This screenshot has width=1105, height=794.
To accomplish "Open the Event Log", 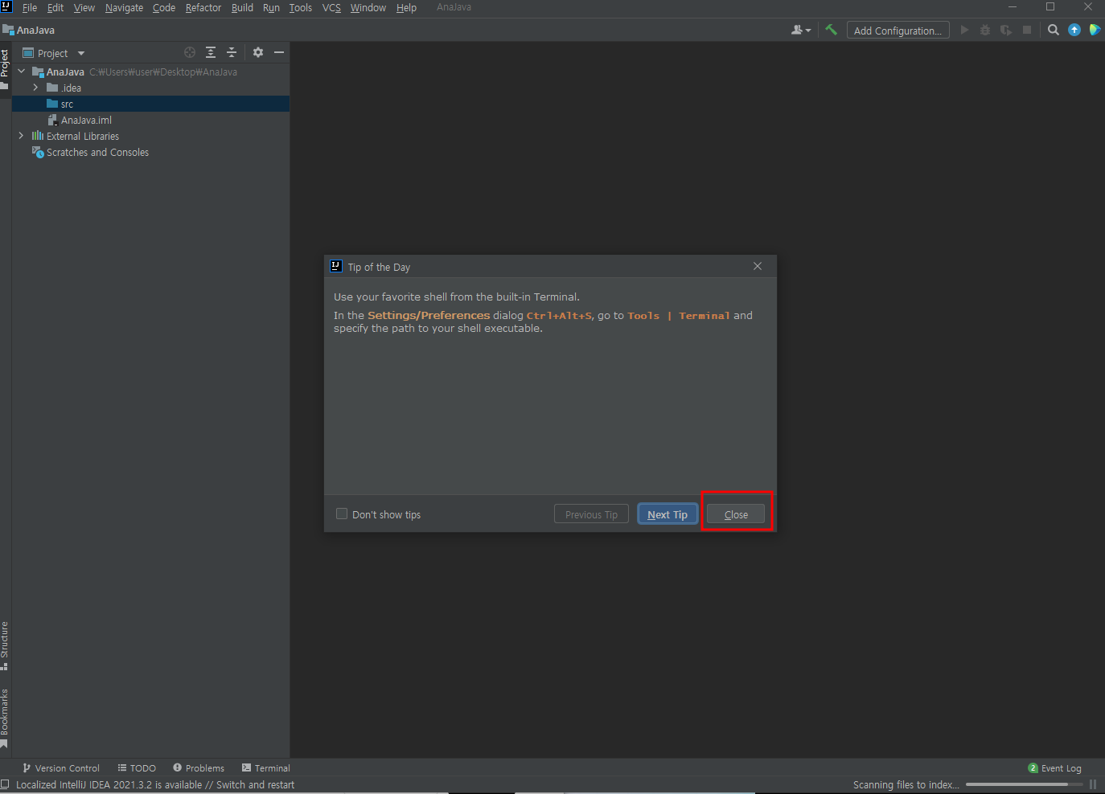I will click(x=1054, y=768).
